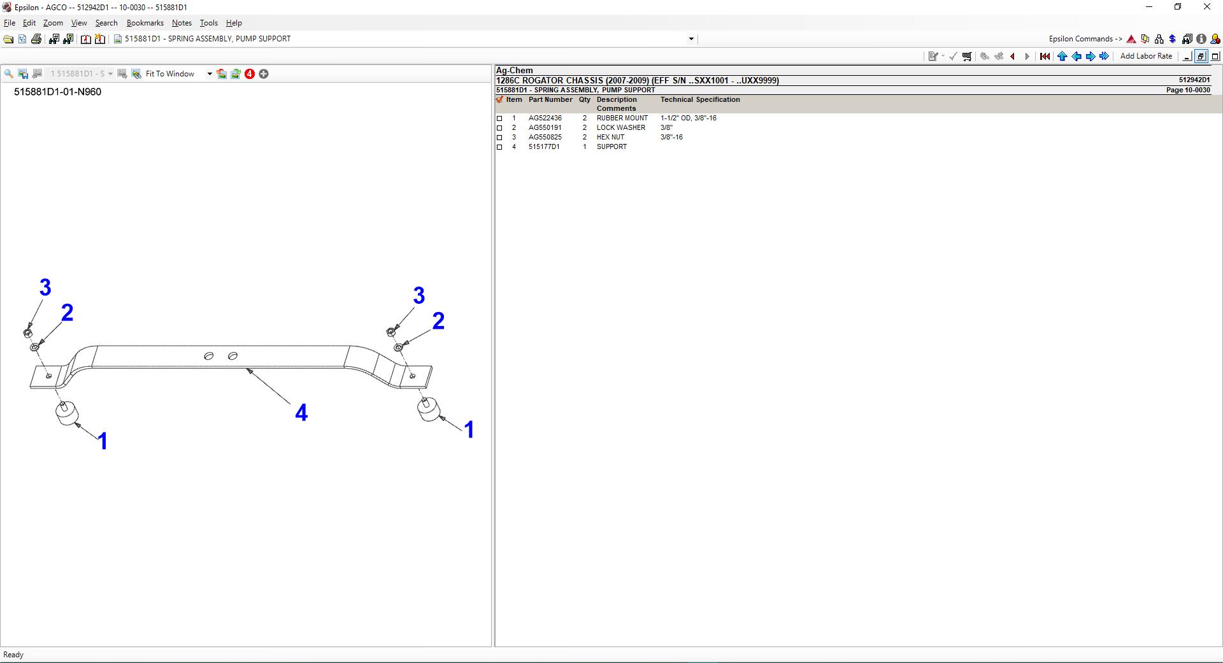Viewport: 1223px width, 663px height.
Task: Click the blue dollar sign pricing icon
Action: pyautogui.click(x=1173, y=39)
